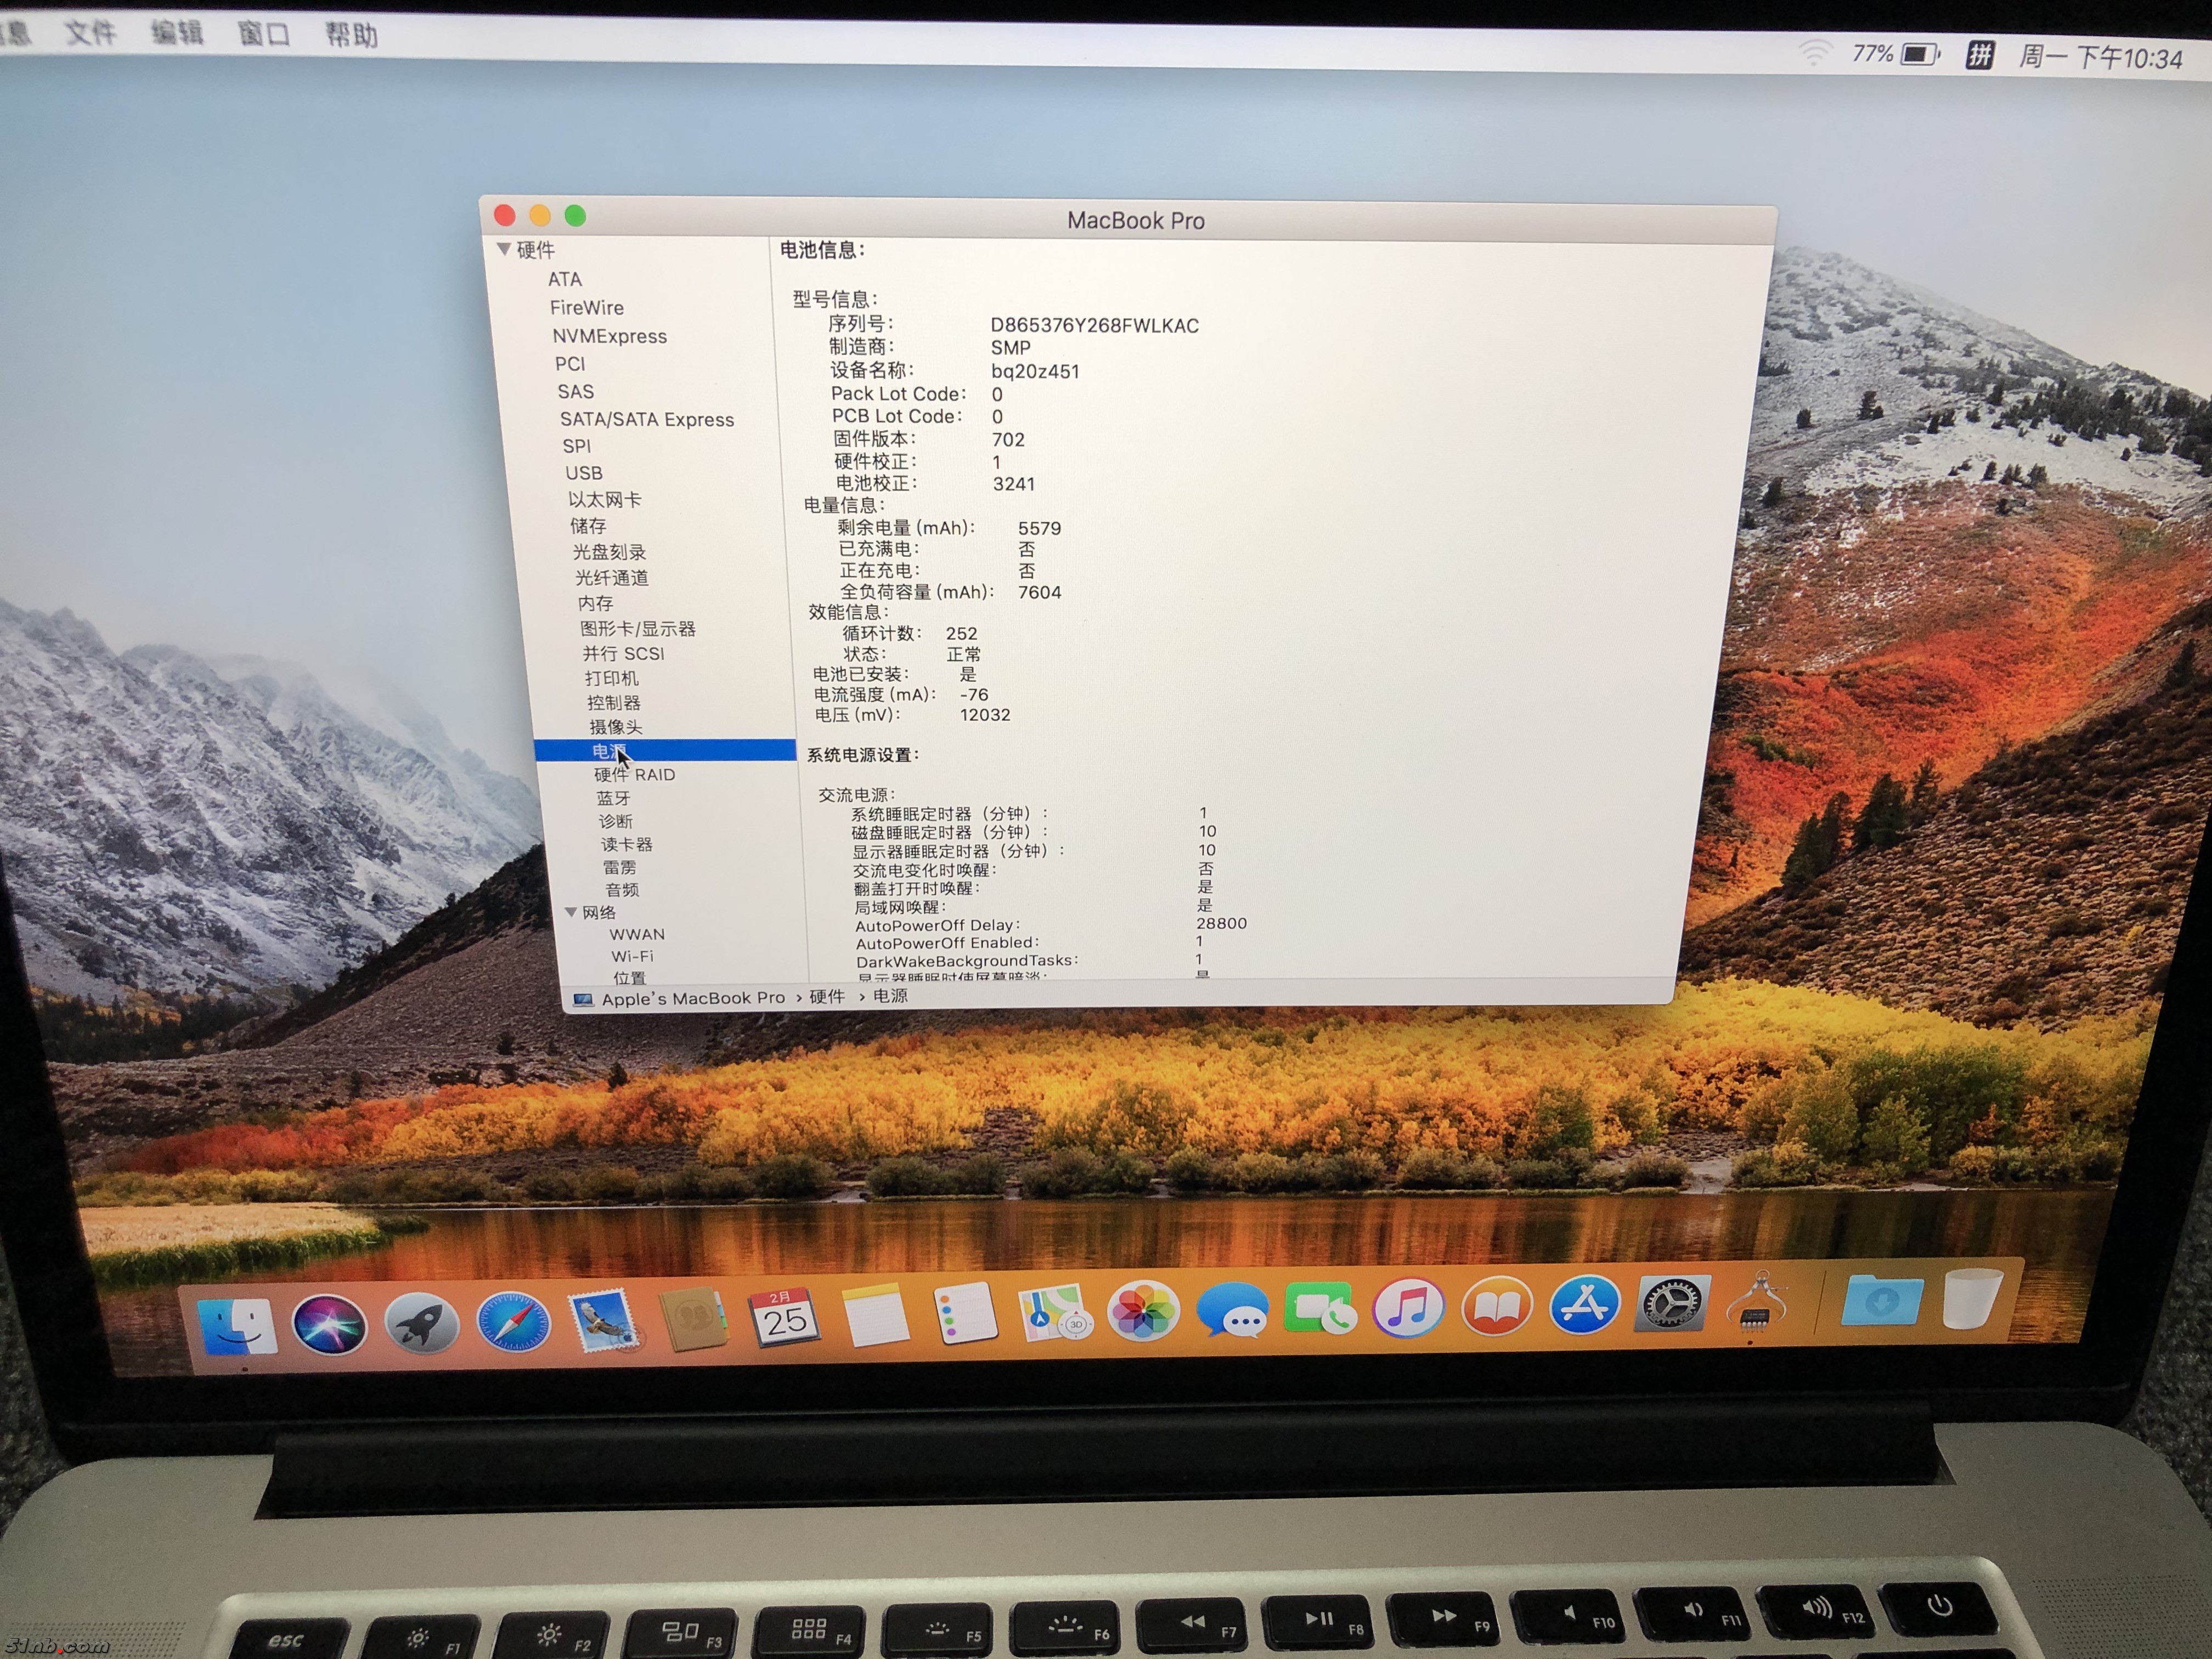This screenshot has width=2212, height=1659.
Task: Select NVMExpress in the sidebar
Action: (609, 336)
